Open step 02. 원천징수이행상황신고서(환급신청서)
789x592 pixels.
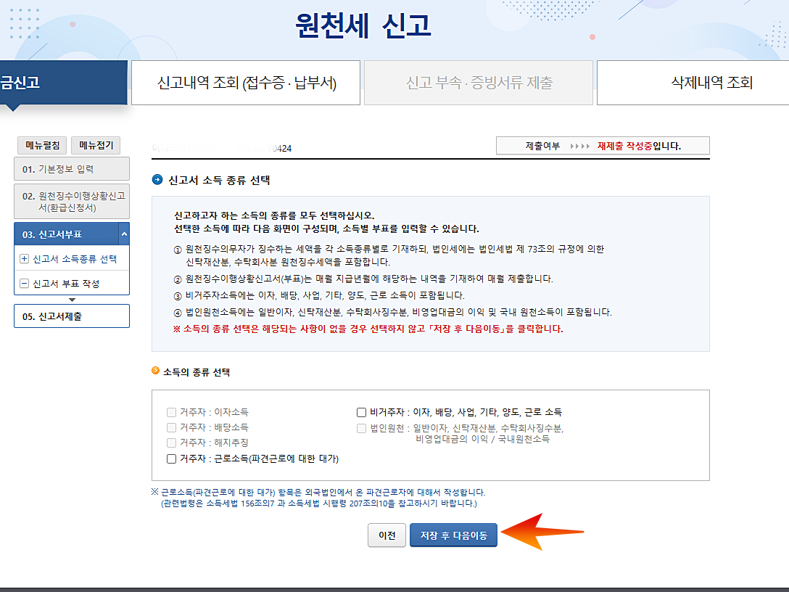tap(72, 202)
